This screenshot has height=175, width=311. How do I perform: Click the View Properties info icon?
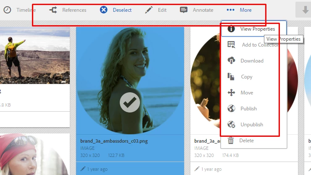(231, 29)
